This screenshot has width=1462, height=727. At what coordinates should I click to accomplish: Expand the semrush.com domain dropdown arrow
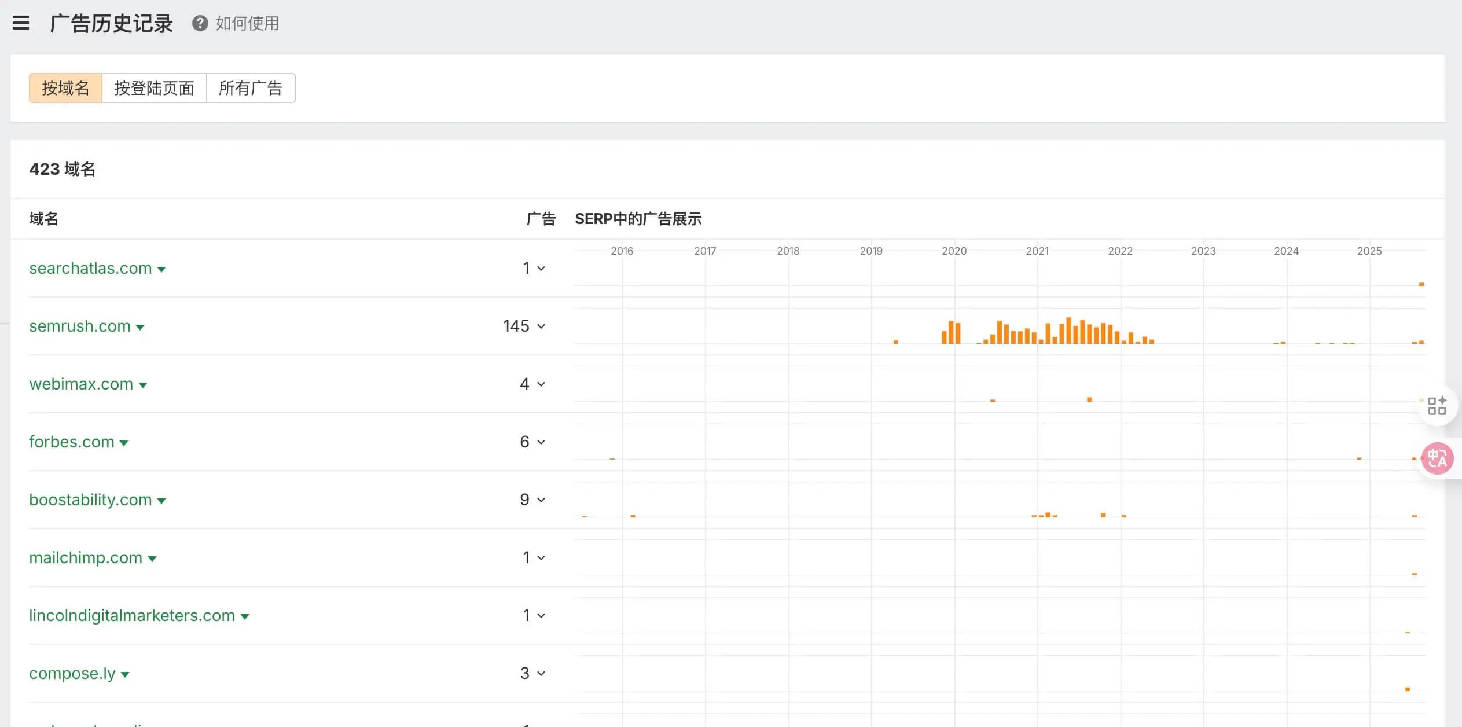[141, 327]
